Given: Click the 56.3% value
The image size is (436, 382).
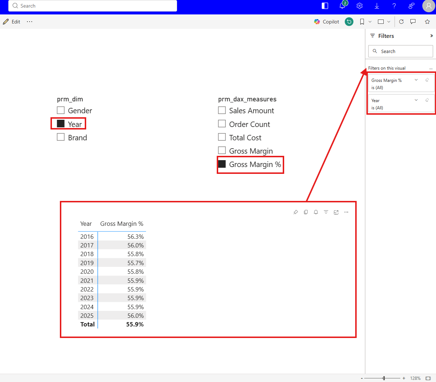Looking at the screenshot, I should click(x=136, y=237).
